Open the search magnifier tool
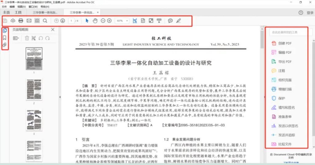Screen dimensions: 315x165 pos(45,21)
